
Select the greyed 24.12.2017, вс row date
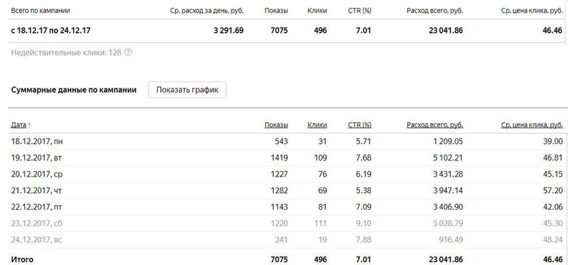(37, 240)
